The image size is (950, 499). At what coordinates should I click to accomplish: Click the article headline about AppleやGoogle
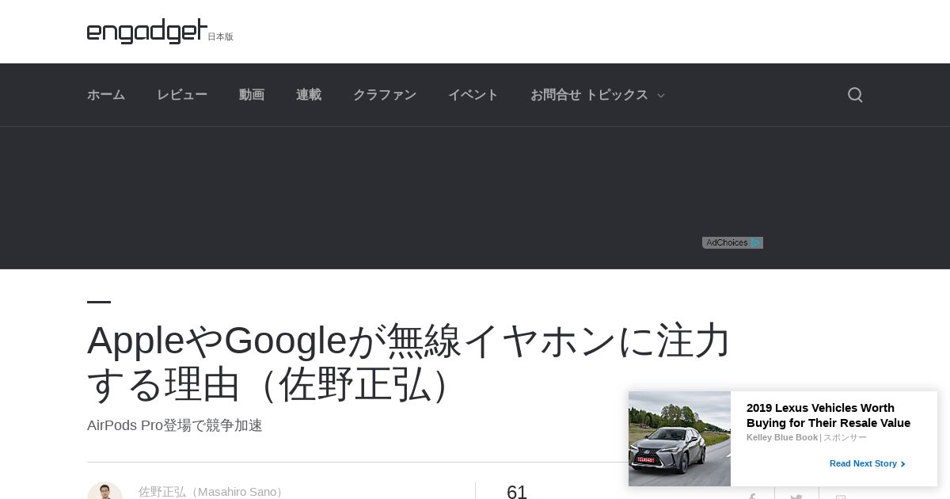(409, 362)
